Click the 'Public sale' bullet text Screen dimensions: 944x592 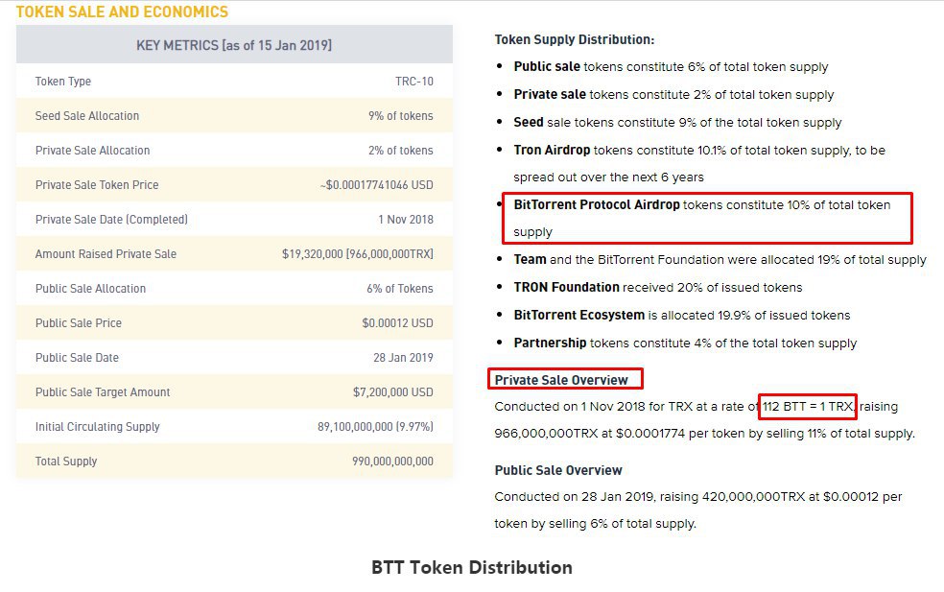tap(671, 67)
